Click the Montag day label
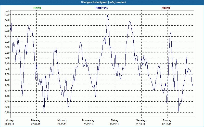 coord(9,120)
